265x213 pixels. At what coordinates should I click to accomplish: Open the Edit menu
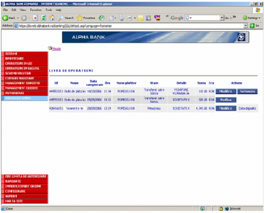point(14,10)
